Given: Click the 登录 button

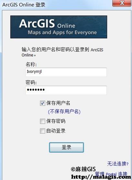Looking at the screenshot, I should tap(66, 147).
